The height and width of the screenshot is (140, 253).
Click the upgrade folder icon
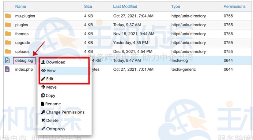point(8,43)
